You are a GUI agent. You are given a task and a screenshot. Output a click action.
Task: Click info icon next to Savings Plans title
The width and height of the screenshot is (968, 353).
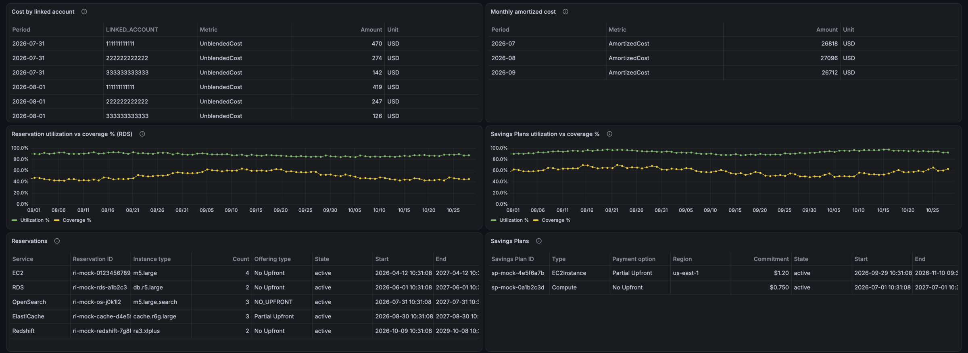(538, 241)
